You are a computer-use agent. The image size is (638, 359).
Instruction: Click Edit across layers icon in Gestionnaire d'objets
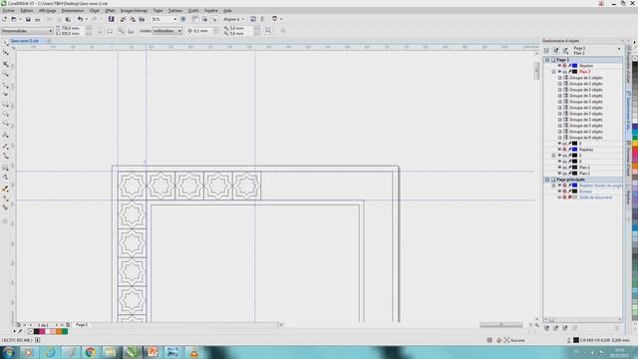coord(556,51)
